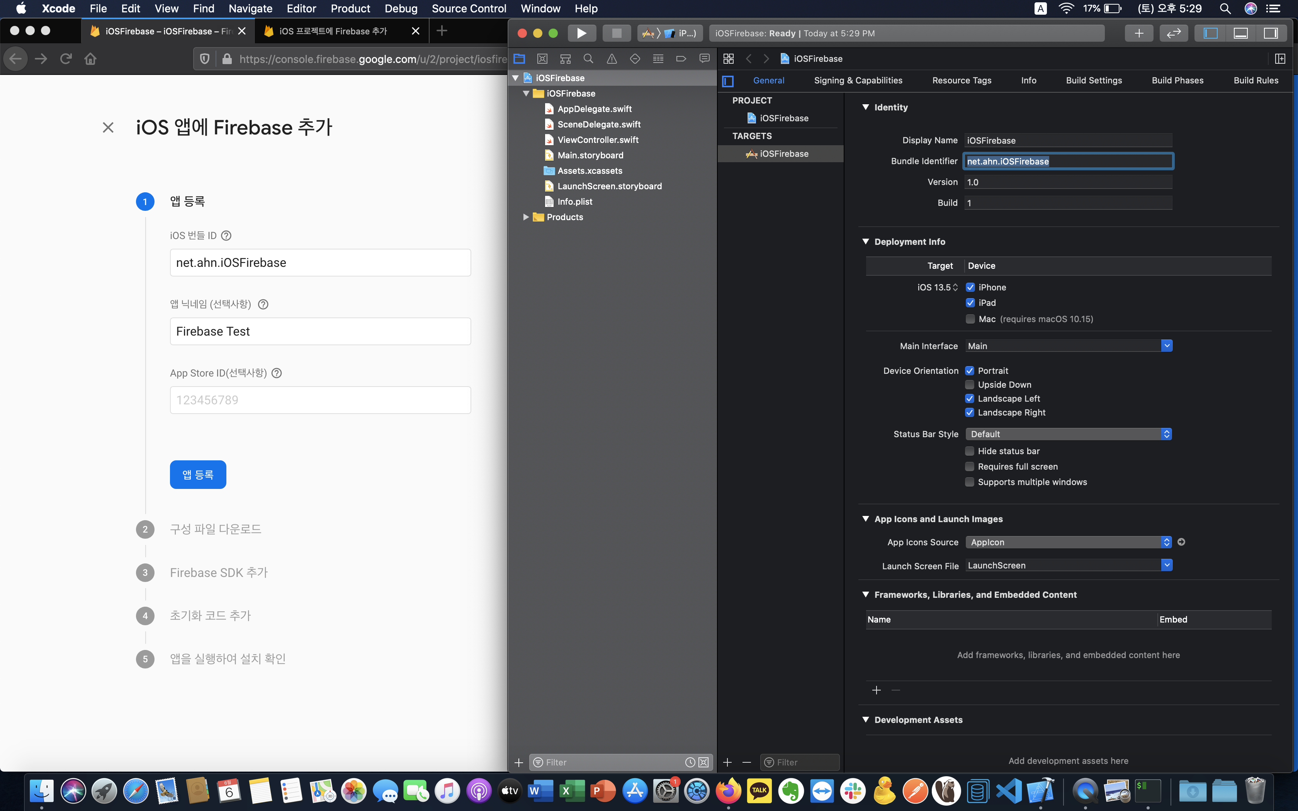
Task: Click the iOS 13.5 version stepper
Action: [x=955, y=287]
